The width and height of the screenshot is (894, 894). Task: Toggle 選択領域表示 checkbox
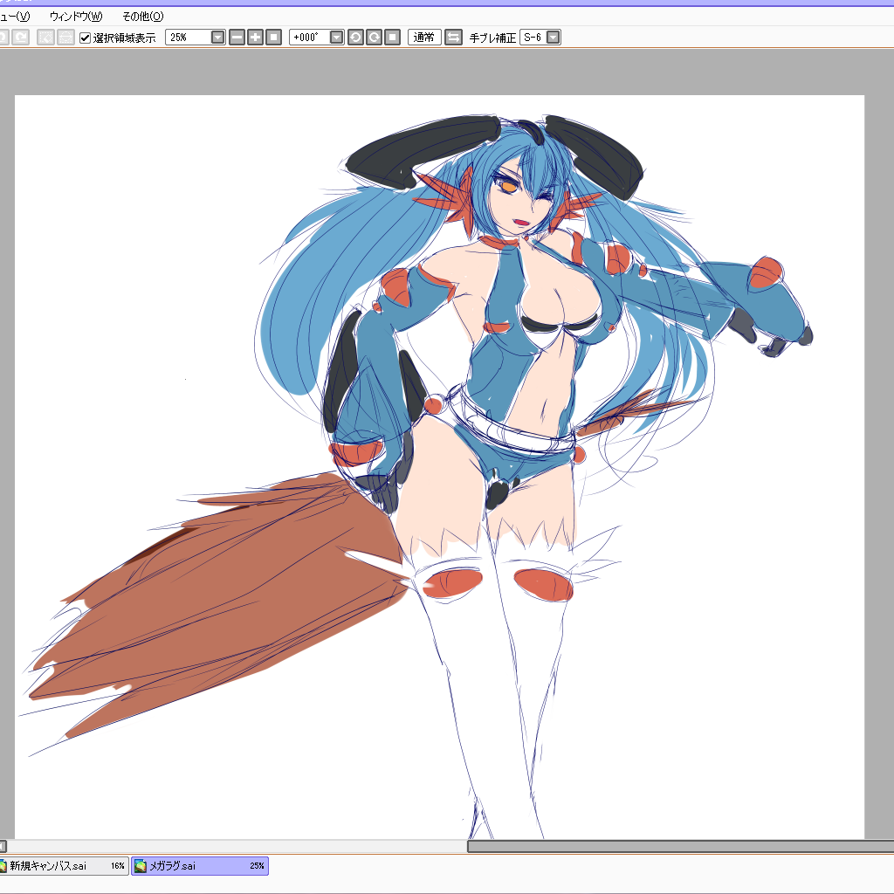[85, 38]
